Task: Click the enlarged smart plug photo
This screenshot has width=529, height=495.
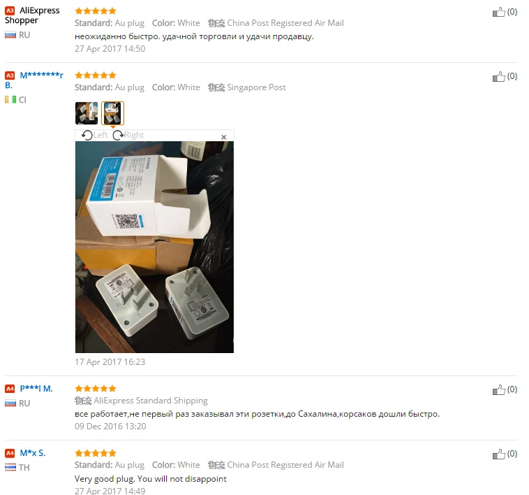Action: [x=154, y=247]
